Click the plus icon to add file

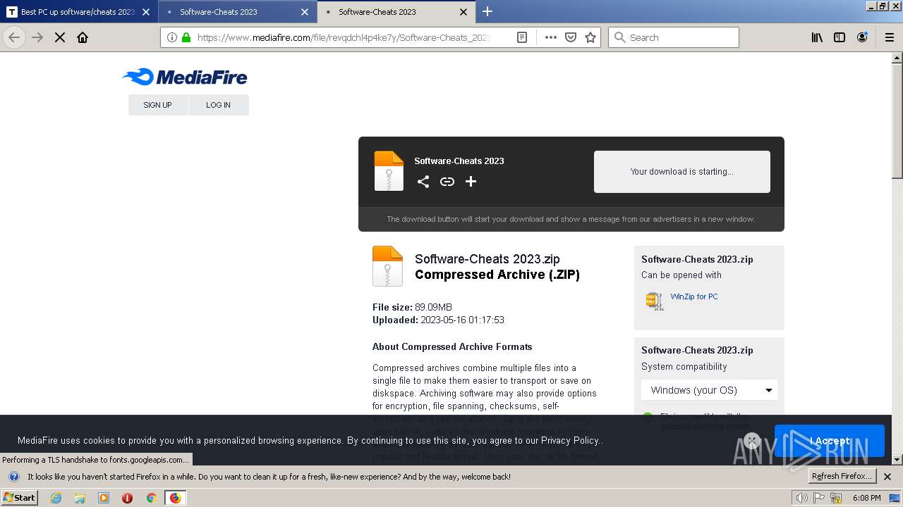pos(471,182)
